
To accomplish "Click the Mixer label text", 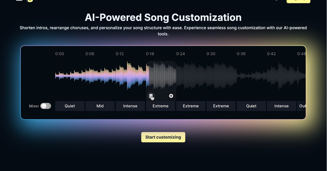I will (34, 106).
